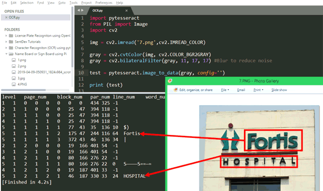Open 2.png in the sidebar
The width and height of the screenshot is (323, 191).
22,66
